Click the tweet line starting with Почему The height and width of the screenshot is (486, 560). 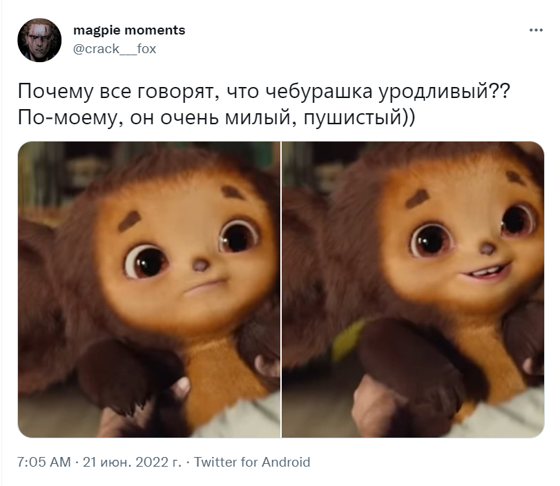pos(264,91)
